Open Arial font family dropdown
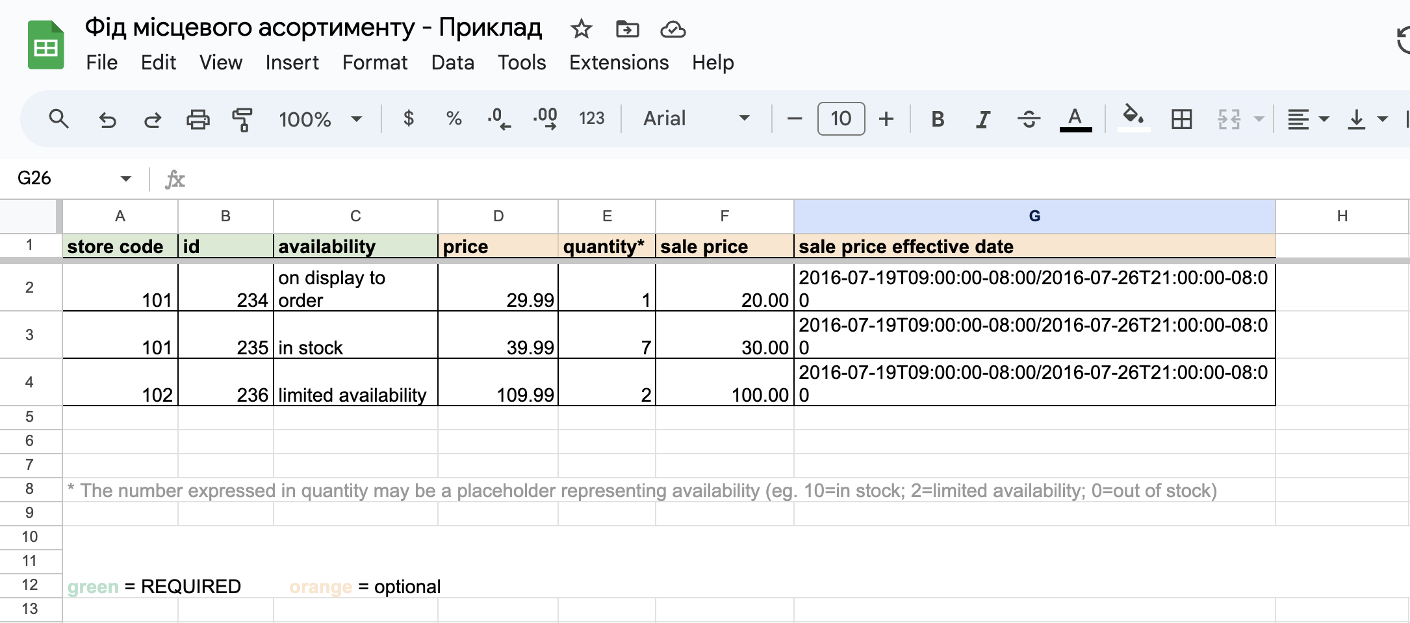The image size is (1410, 623). [696, 119]
